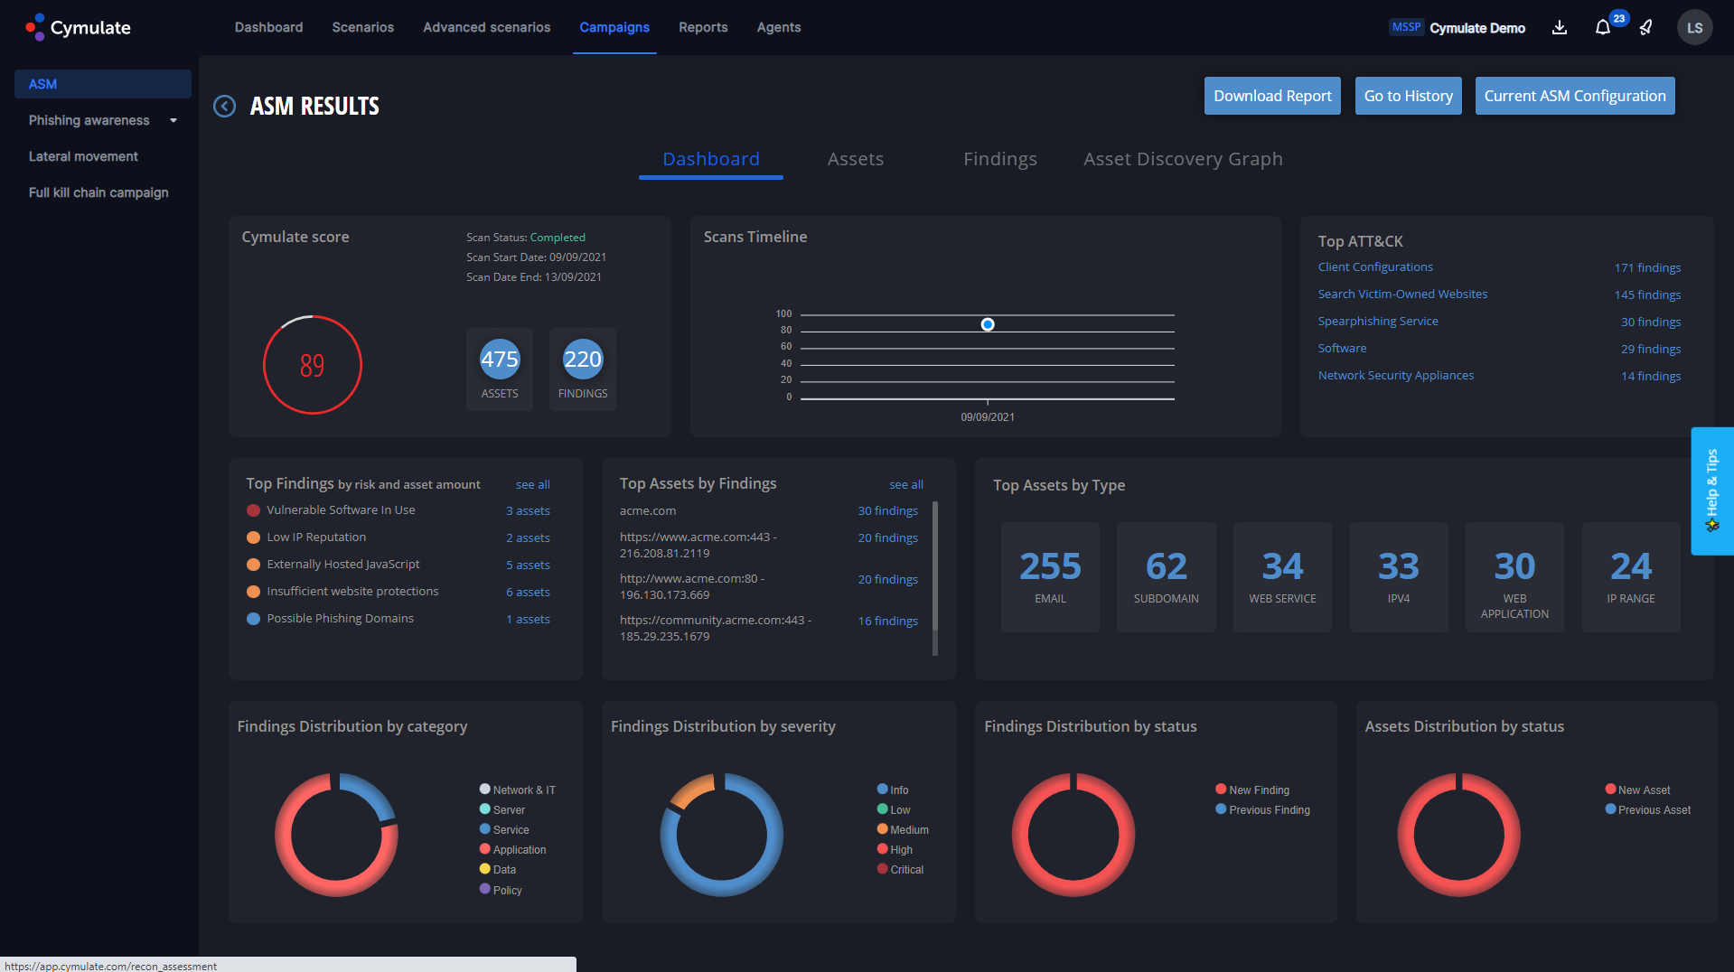This screenshot has width=1734, height=972.
Task: Open the Reports navigation menu
Action: click(703, 27)
